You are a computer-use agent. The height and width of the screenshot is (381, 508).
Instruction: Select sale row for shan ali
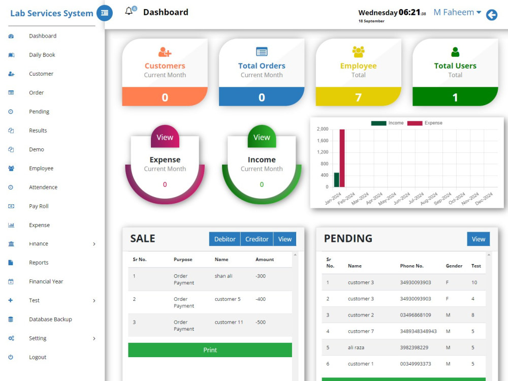pos(210,279)
